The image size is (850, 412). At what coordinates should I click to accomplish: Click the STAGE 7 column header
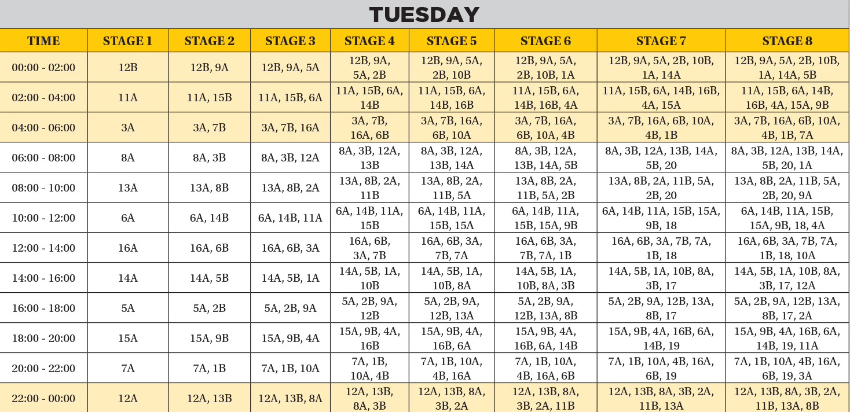pos(661,41)
